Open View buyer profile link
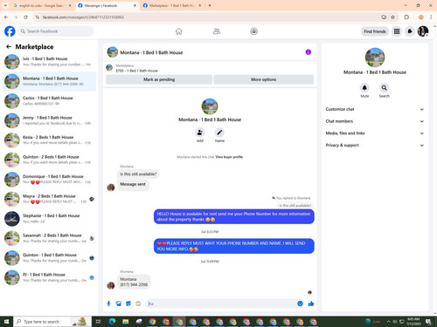Viewport: 437px width, 327px height. [x=229, y=157]
